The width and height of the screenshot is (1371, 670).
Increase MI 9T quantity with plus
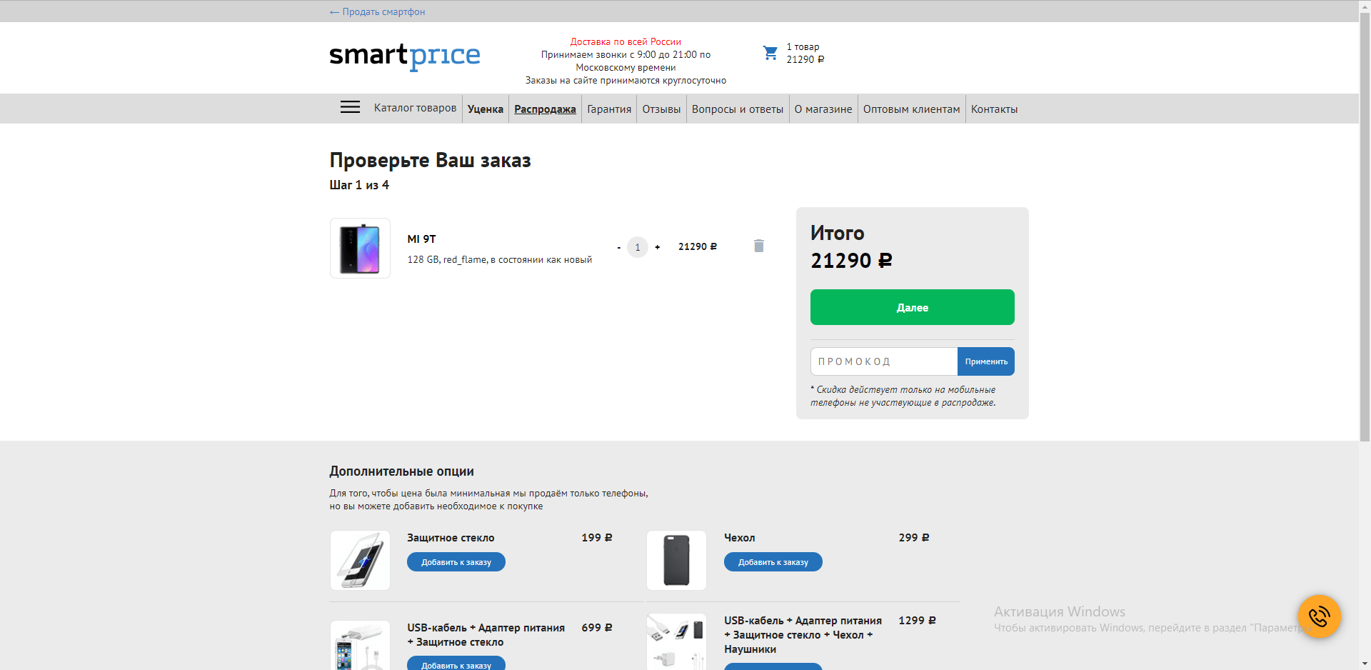(658, 247)
